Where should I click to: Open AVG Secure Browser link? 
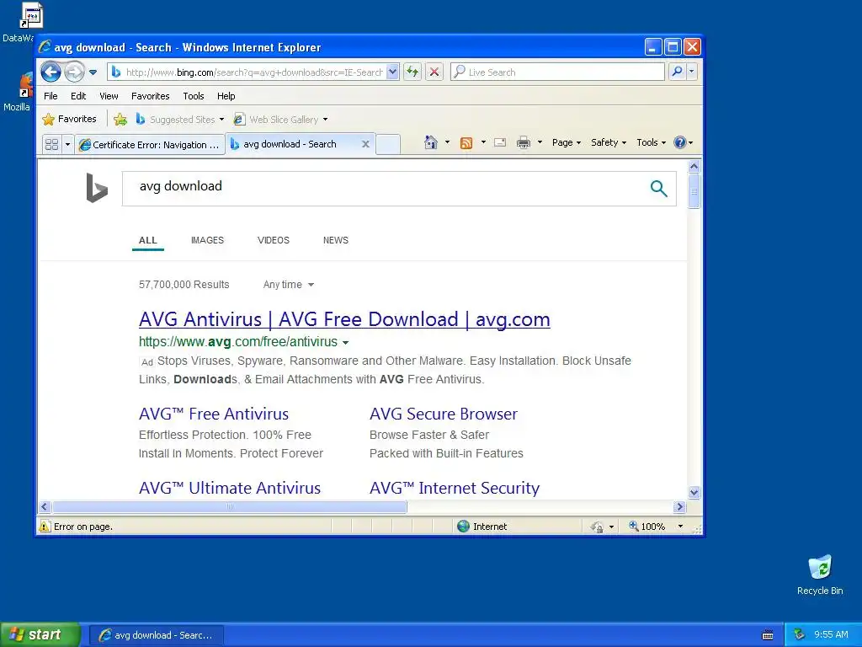pyautogui.click(x=443, y=414)
